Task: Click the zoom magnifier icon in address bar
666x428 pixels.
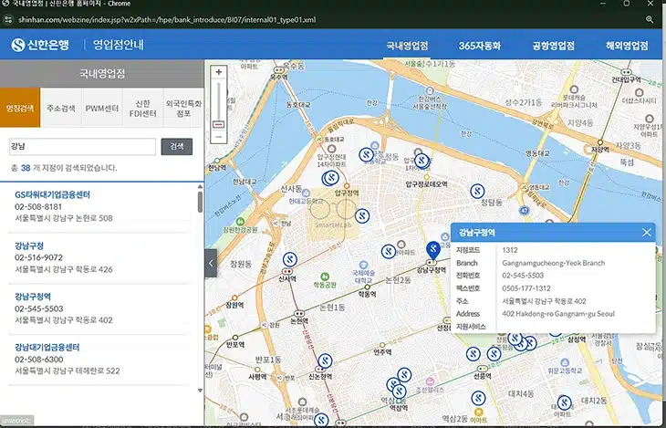Action: click(x=650, y=19)
